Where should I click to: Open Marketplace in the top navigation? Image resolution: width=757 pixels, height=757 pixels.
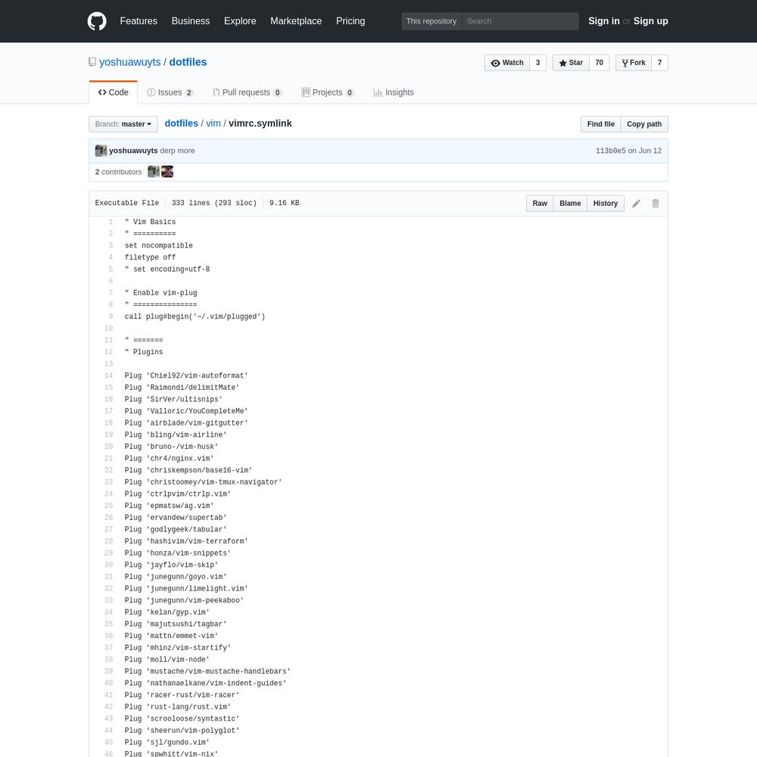[x=296, y=21]
